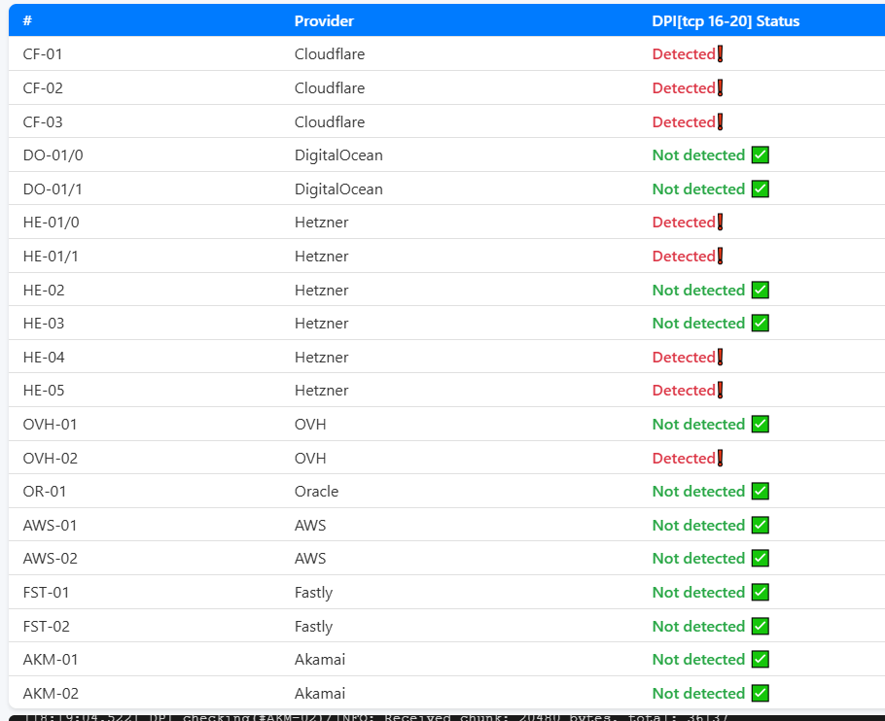
Task: Click the green checkmark icon in AKM-01 row
Action: pos(761,659)
